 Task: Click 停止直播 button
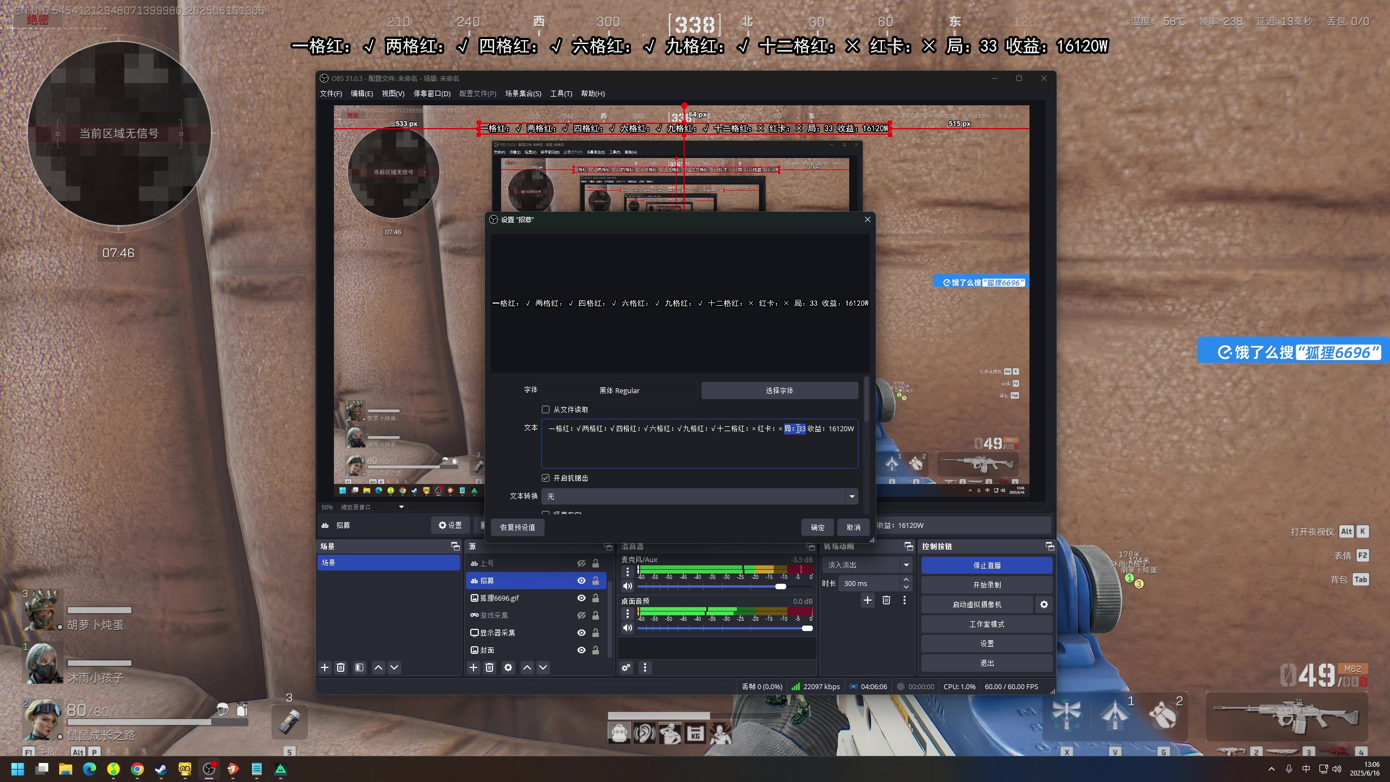(987, 565)
